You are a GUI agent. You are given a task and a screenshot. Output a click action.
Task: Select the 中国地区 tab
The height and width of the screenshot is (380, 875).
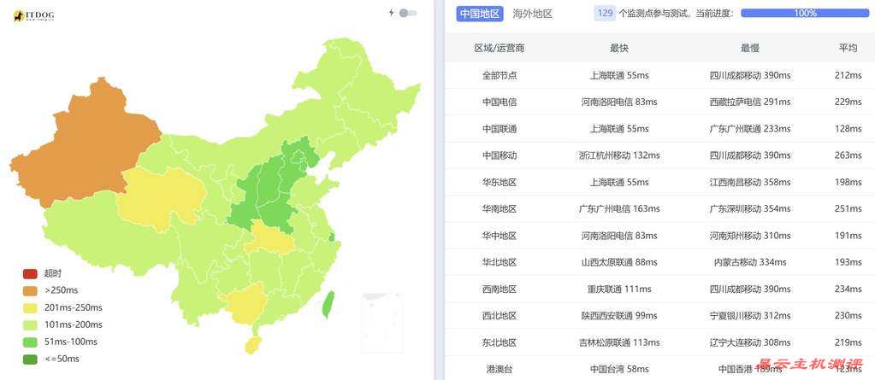click(x=480, y=14)
